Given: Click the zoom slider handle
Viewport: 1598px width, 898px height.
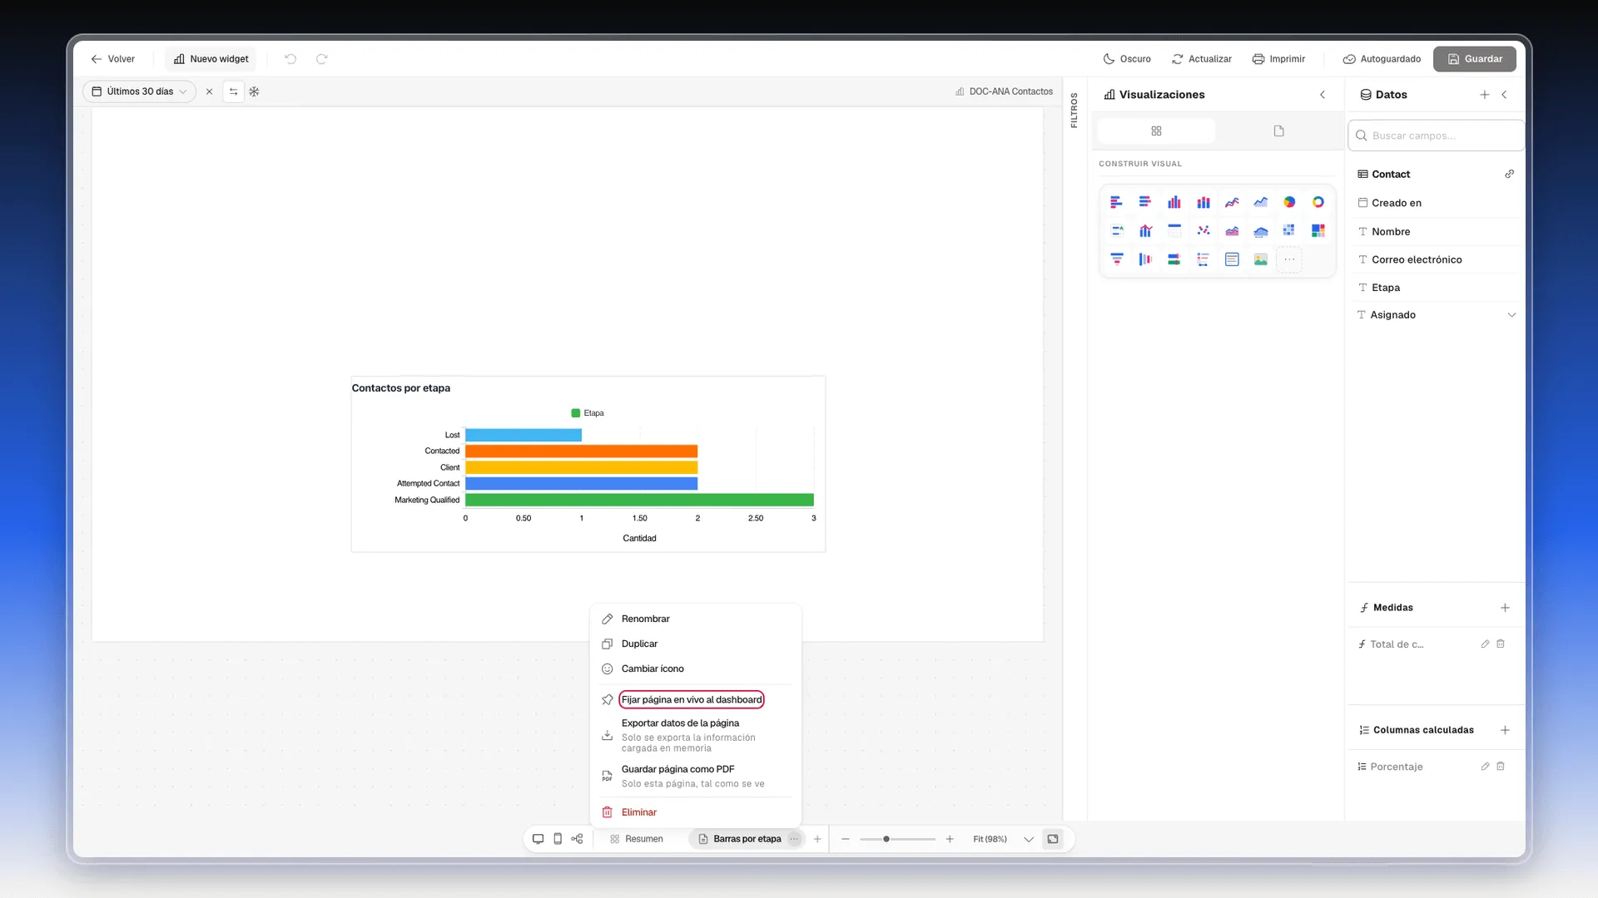Looking at the screenshot, I should point(886,839).
